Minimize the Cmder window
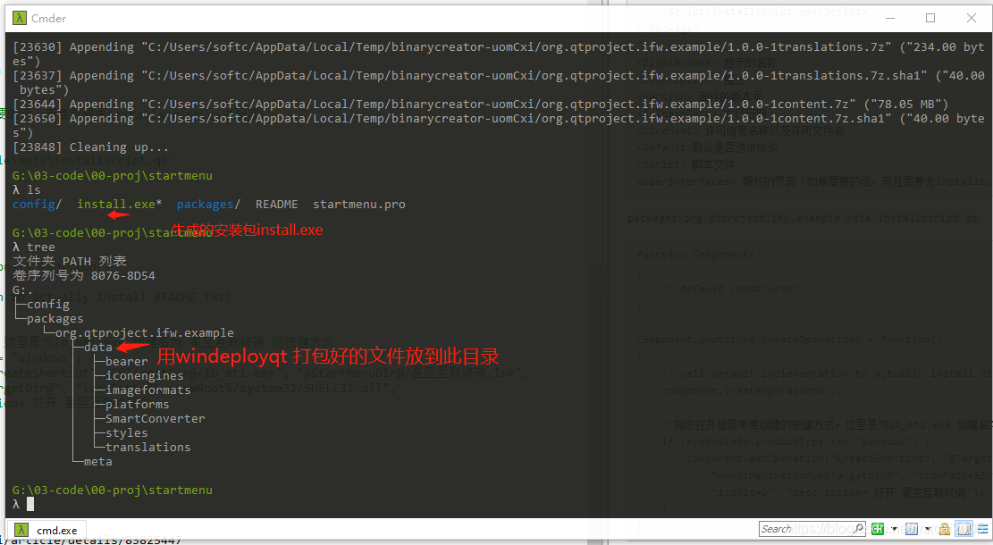Image resolution: width=993 pixels, height=545 pixels. [890, 19]
